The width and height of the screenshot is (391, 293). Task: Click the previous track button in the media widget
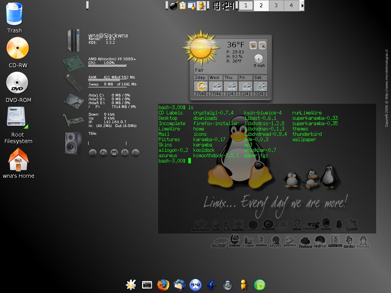93,153
